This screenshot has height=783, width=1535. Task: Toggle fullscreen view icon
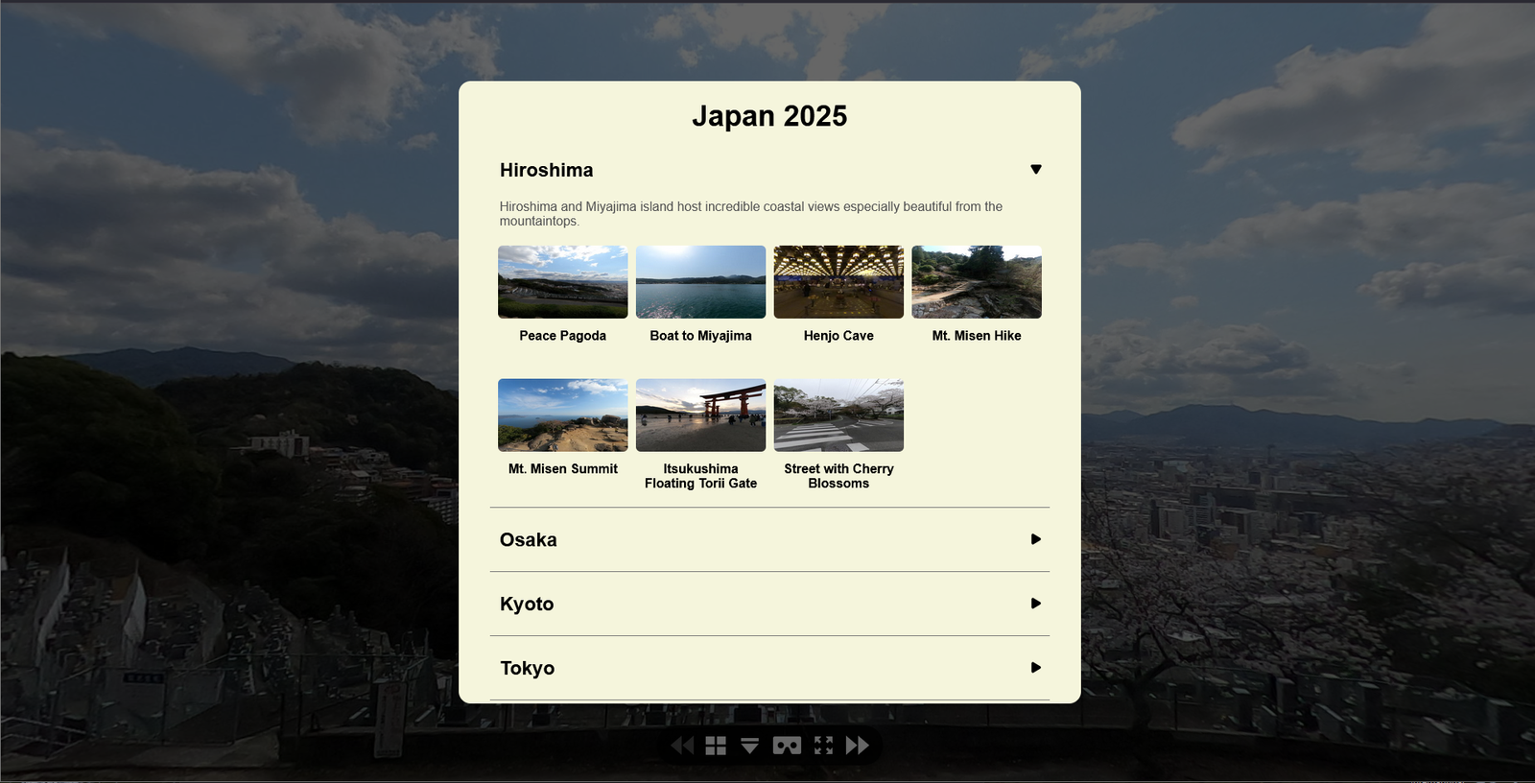point(823,746)
